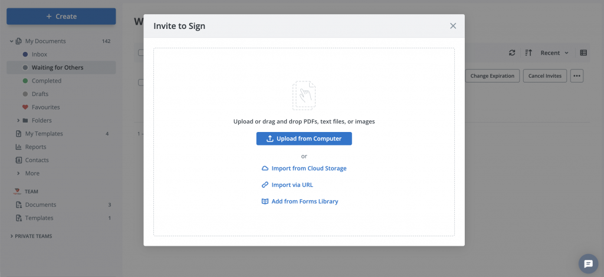This screenshot has width=604, height=277.
Task: Click Change Expiration button
Action: [x=493, y=76]
